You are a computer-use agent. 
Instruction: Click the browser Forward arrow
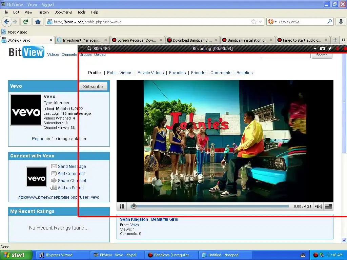[x=15, y=22]
